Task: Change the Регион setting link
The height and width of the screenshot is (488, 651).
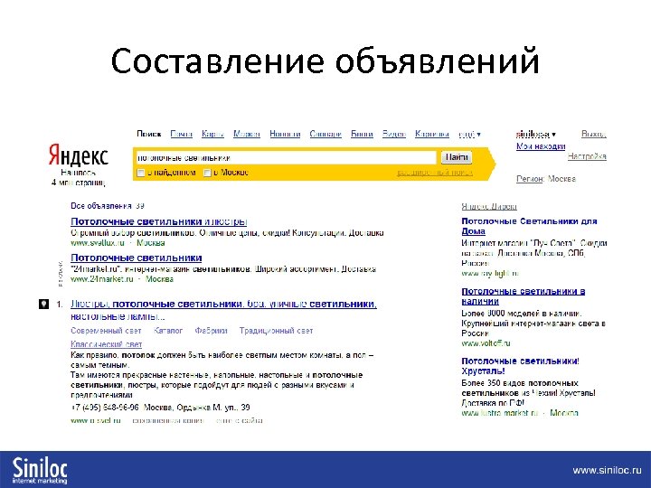Action: click(530, 179)
